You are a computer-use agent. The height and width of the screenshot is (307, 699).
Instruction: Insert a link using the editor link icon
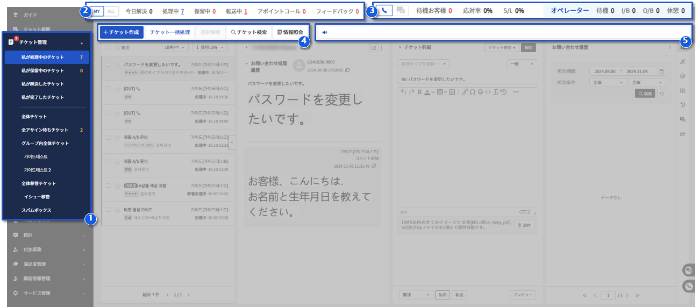465,92
